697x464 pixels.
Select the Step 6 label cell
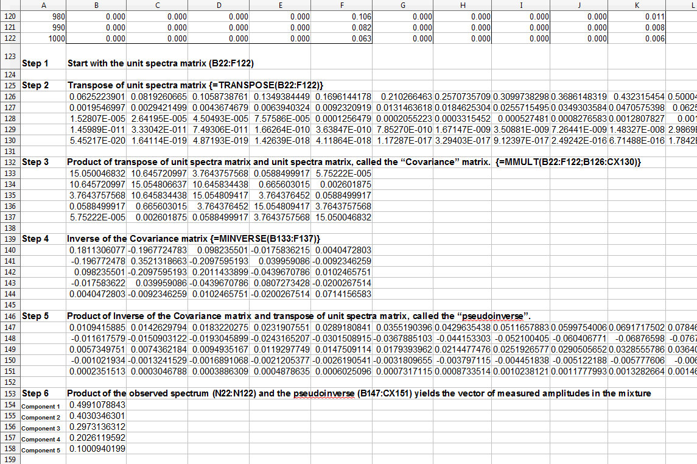coord(43,393)
